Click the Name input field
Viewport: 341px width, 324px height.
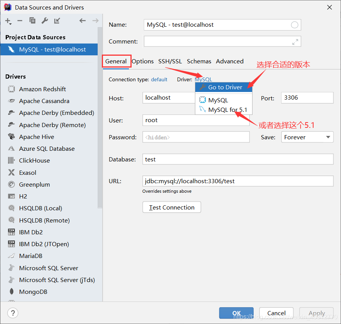[222, 25]
